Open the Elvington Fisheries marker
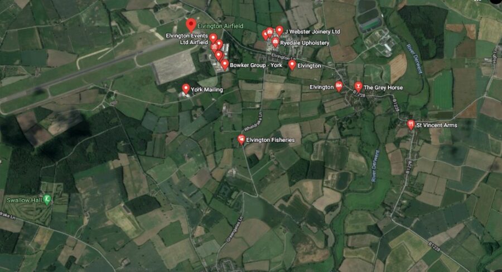 pos(241,140)
